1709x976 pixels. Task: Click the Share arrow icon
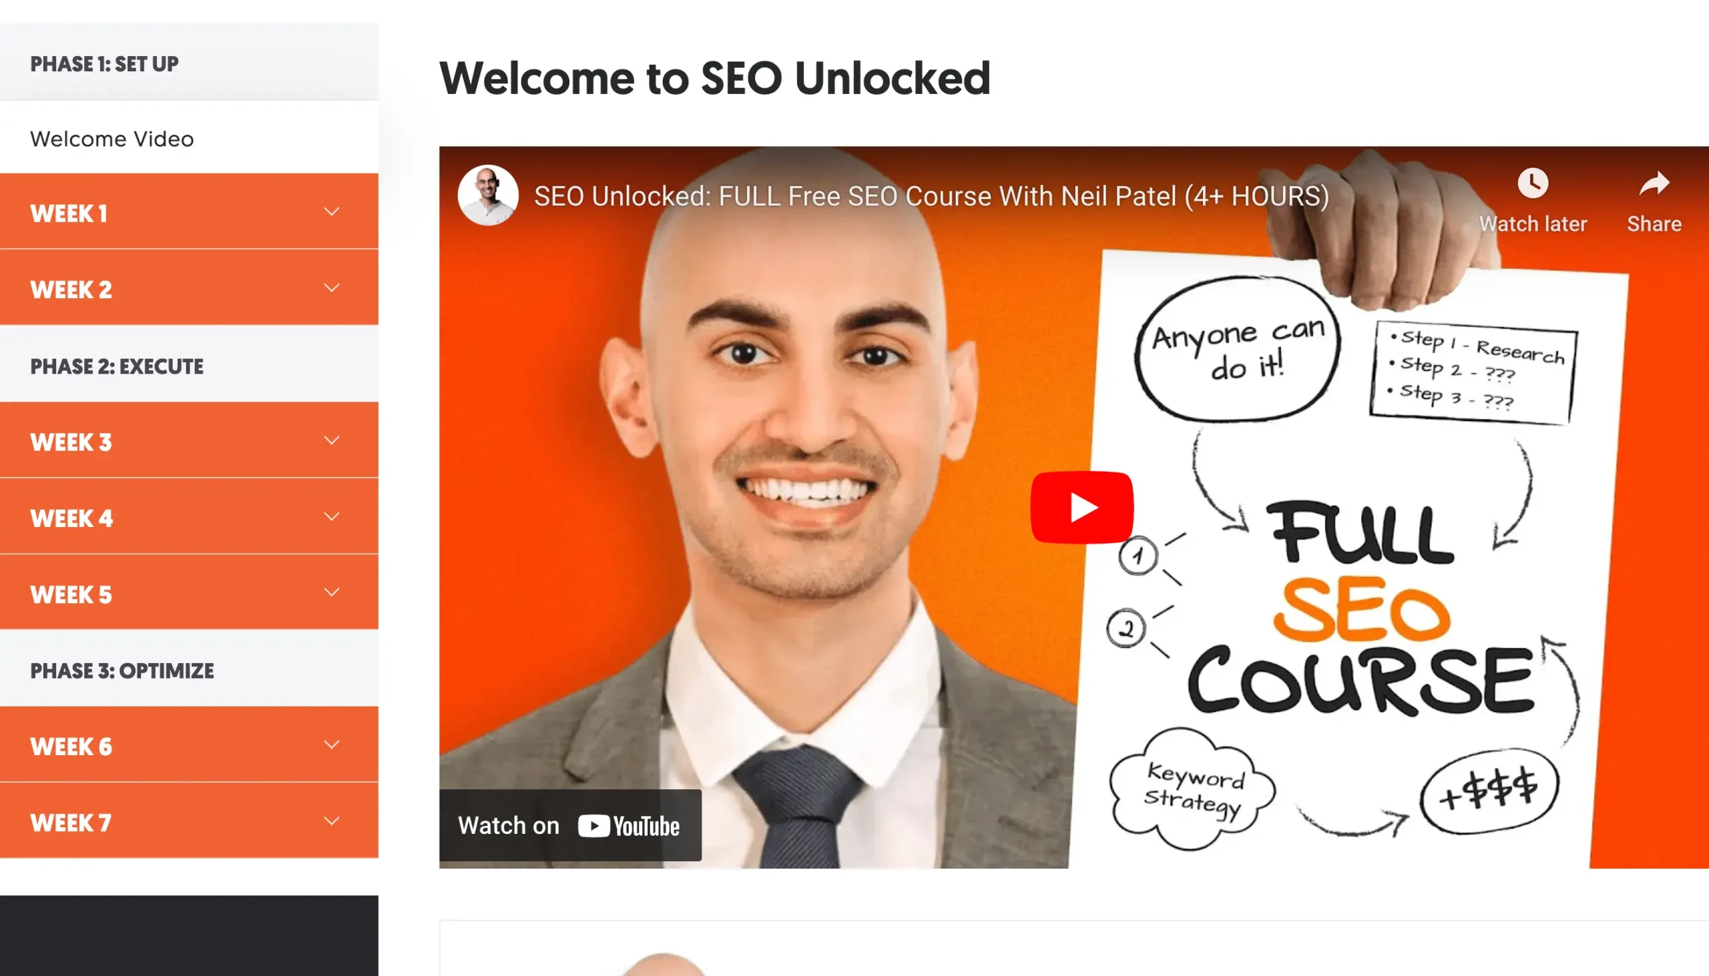pyautogui.click(x=1654, y=183)
